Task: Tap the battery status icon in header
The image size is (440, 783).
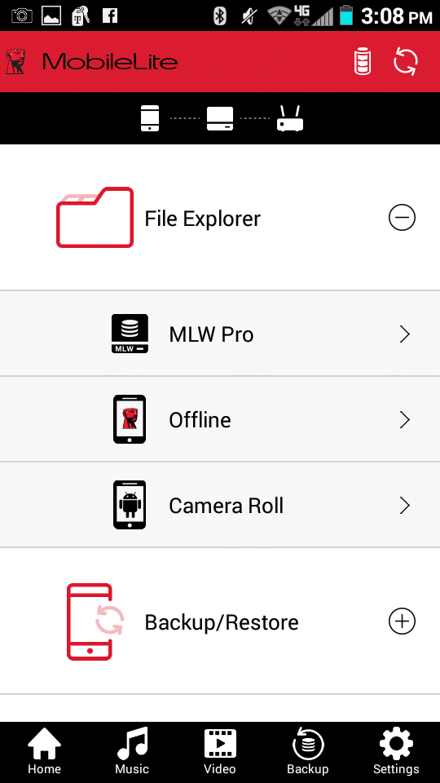Action: pyautogui.click(x=363, y=62)
